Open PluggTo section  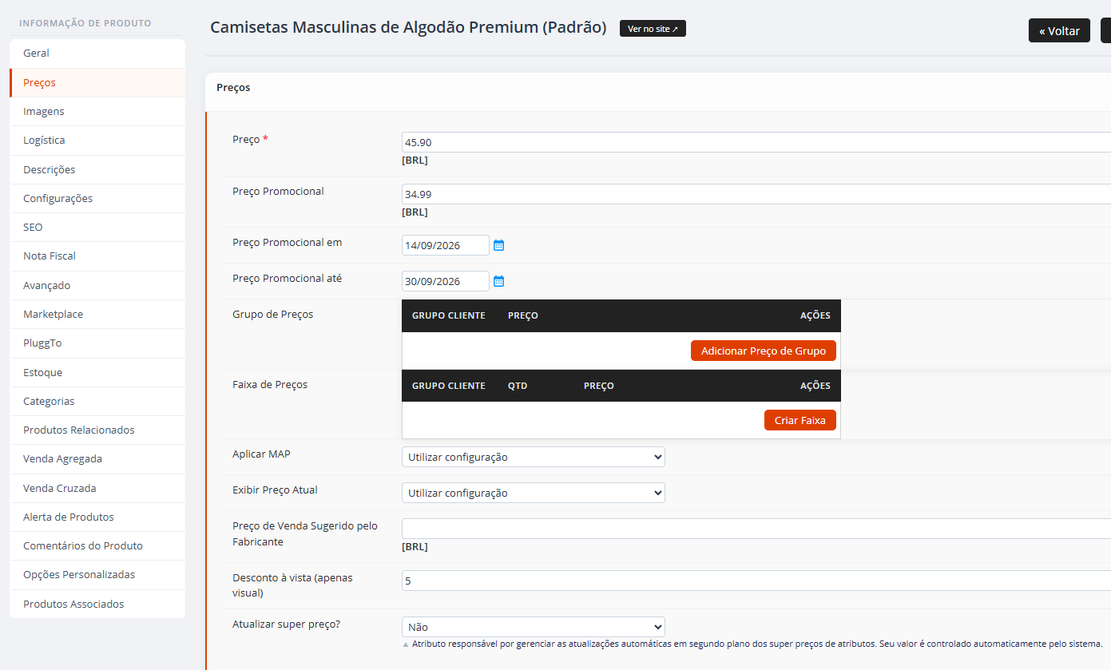point(97,343)
